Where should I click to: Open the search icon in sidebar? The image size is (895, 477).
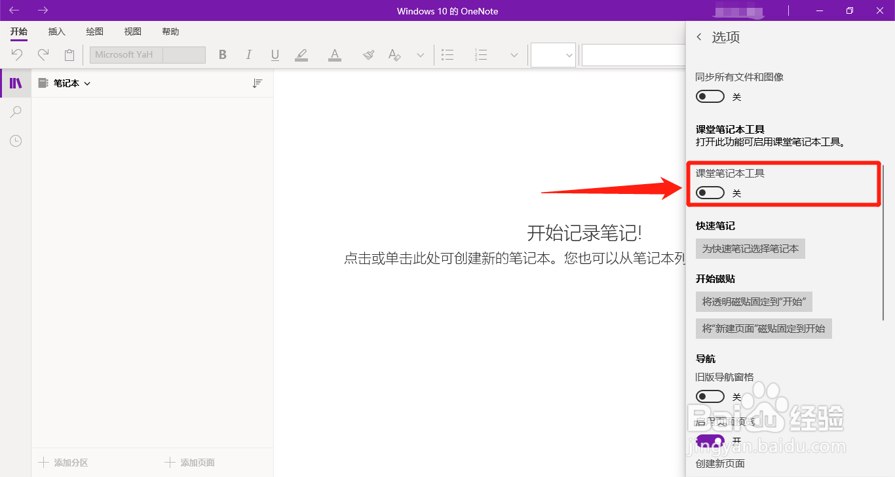pos(16,112)
